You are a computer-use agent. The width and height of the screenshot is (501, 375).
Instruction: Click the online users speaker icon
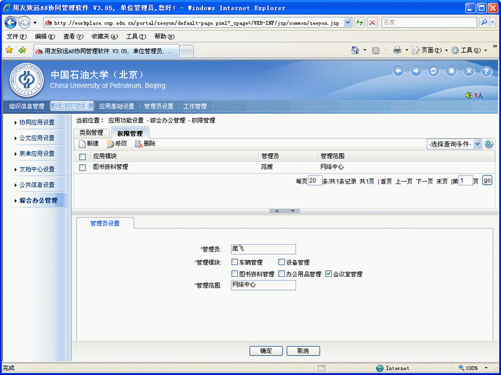pos(469,95)
